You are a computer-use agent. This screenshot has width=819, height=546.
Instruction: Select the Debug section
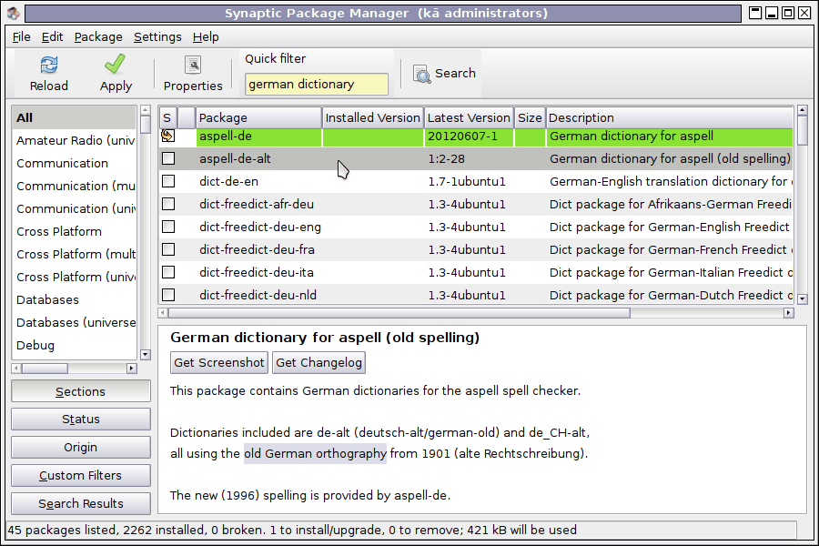75,346
